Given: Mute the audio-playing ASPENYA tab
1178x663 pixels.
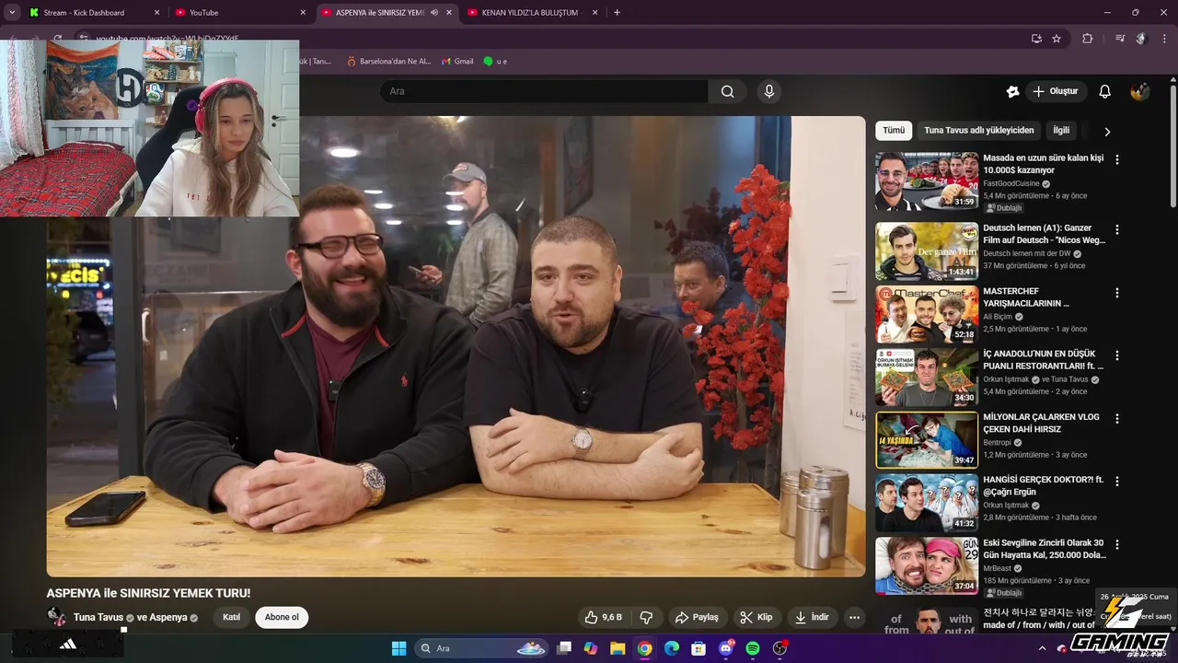Looking at the screenshot, I should coord(434,13).
